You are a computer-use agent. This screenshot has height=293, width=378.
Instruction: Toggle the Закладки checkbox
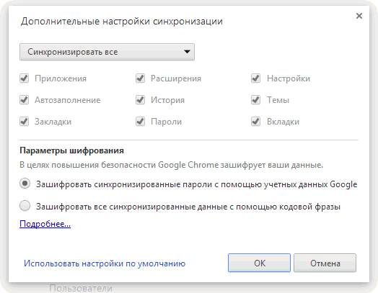pos(24,121)
